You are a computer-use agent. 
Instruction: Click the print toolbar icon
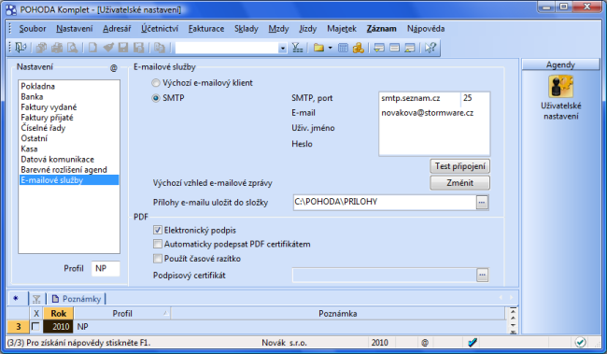coord(57,48)
